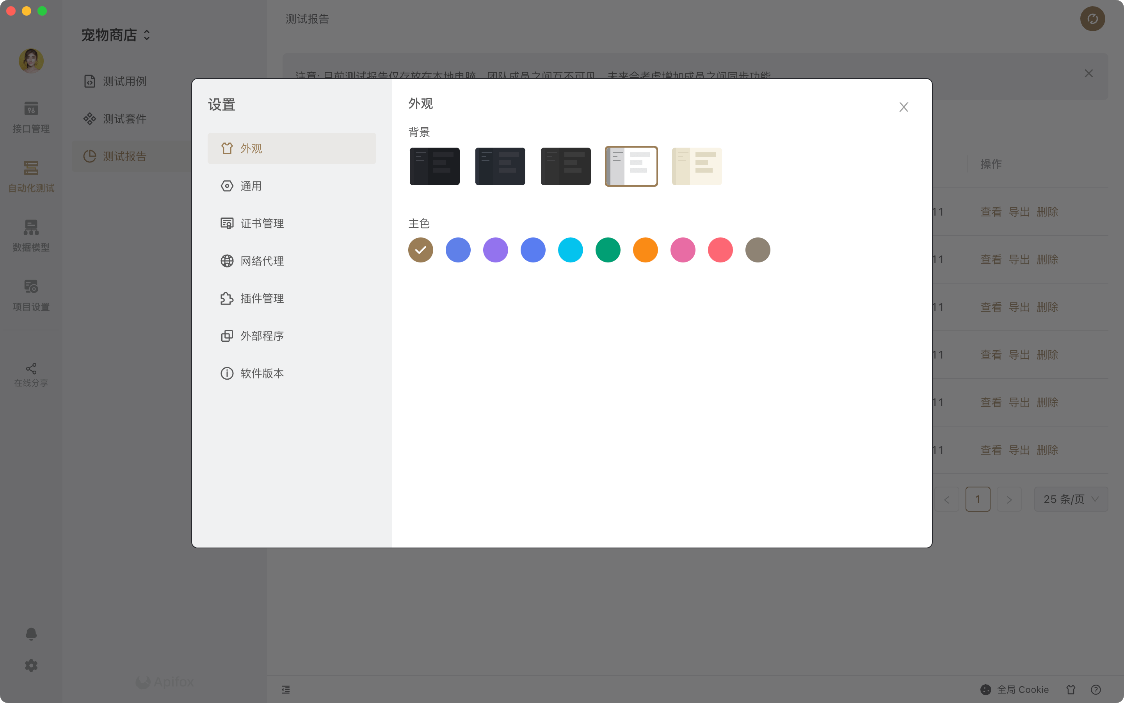Pick the green primary color swatch
The image size is (1124, 703).
pos(608,250)
